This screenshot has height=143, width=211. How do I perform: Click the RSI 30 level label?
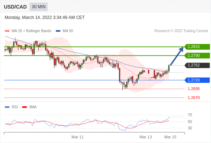[190, 128]
